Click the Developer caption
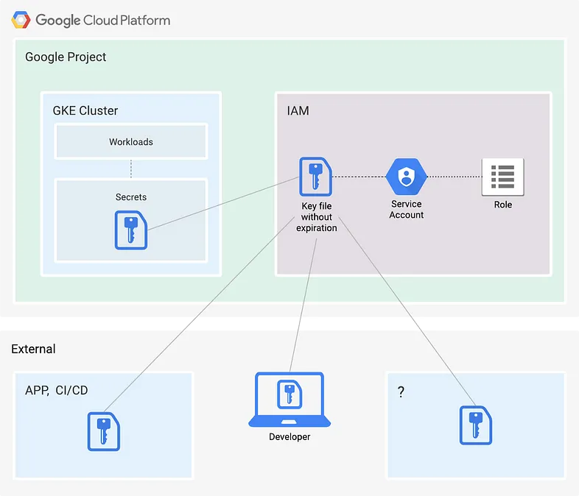 point(289,437)
